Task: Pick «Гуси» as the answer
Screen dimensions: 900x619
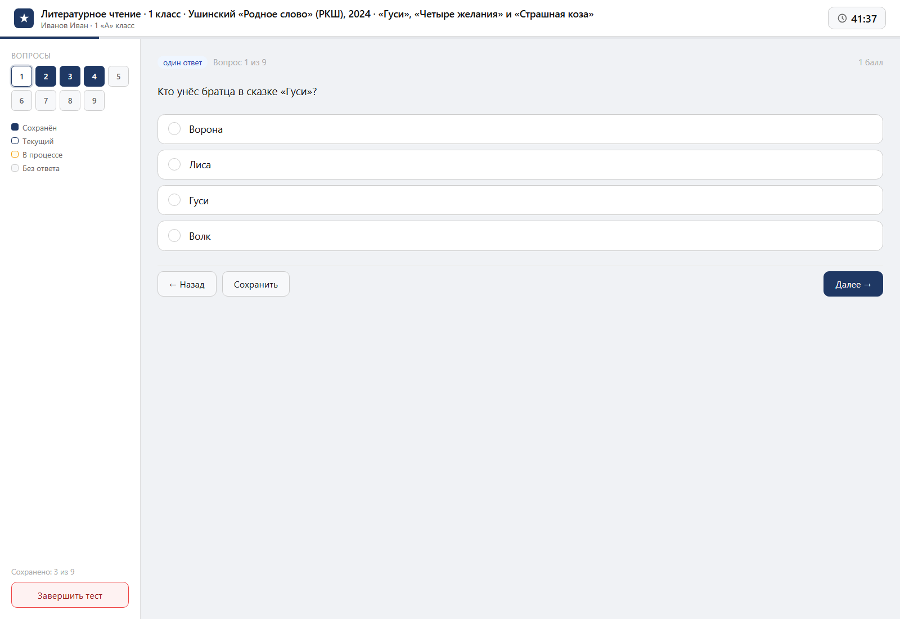Action: click(520, 200)
